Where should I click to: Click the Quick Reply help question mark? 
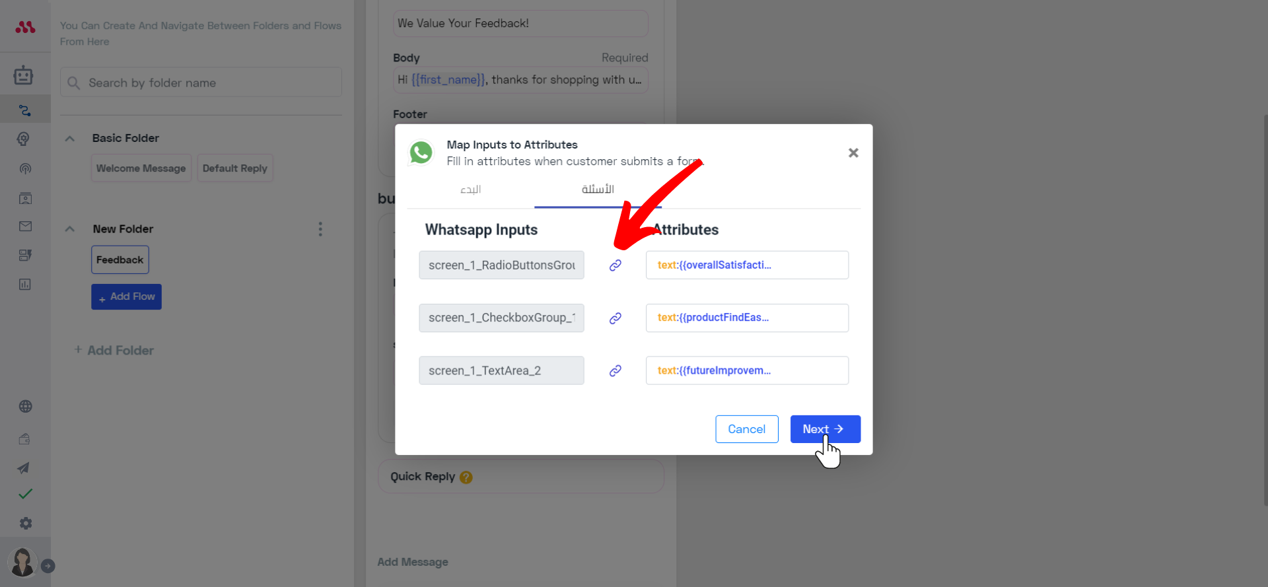point(466,477)
